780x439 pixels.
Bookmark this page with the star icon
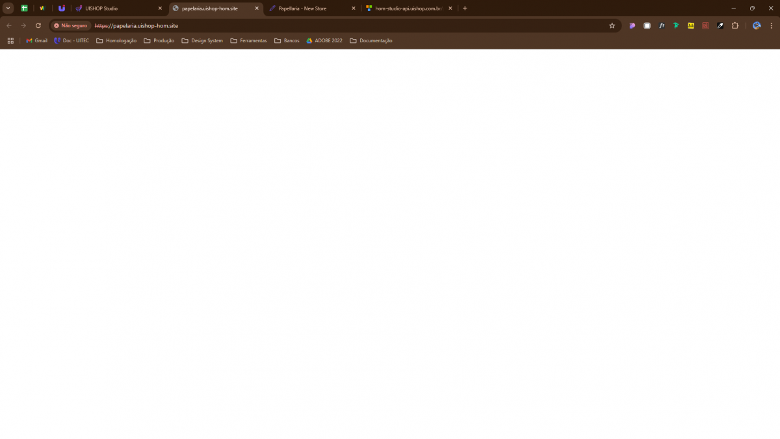pos(612,25)
